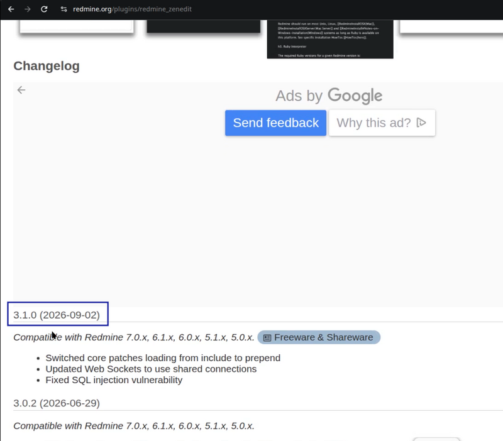Open site information icon beside the URL
Image resolution: width=503 pixels, height=441 pixels.
(x=64, y=9)
